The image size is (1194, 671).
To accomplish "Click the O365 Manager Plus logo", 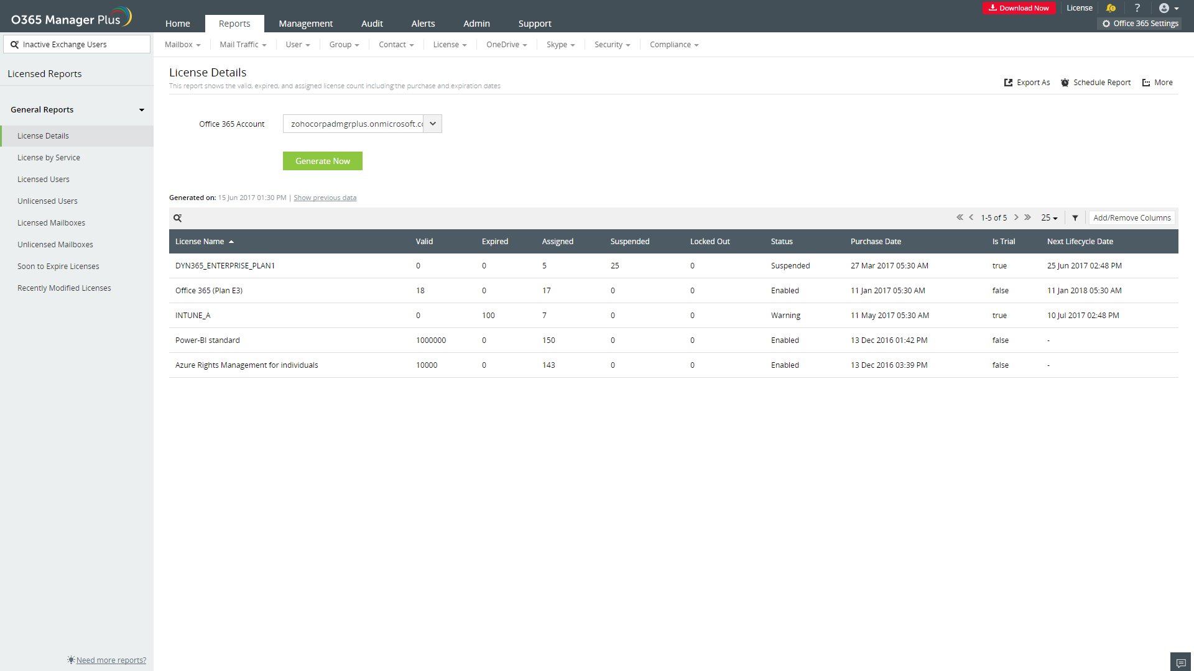I will pos(72,17).
